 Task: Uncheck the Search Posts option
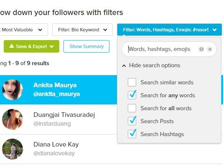click(x=132, y=121)
